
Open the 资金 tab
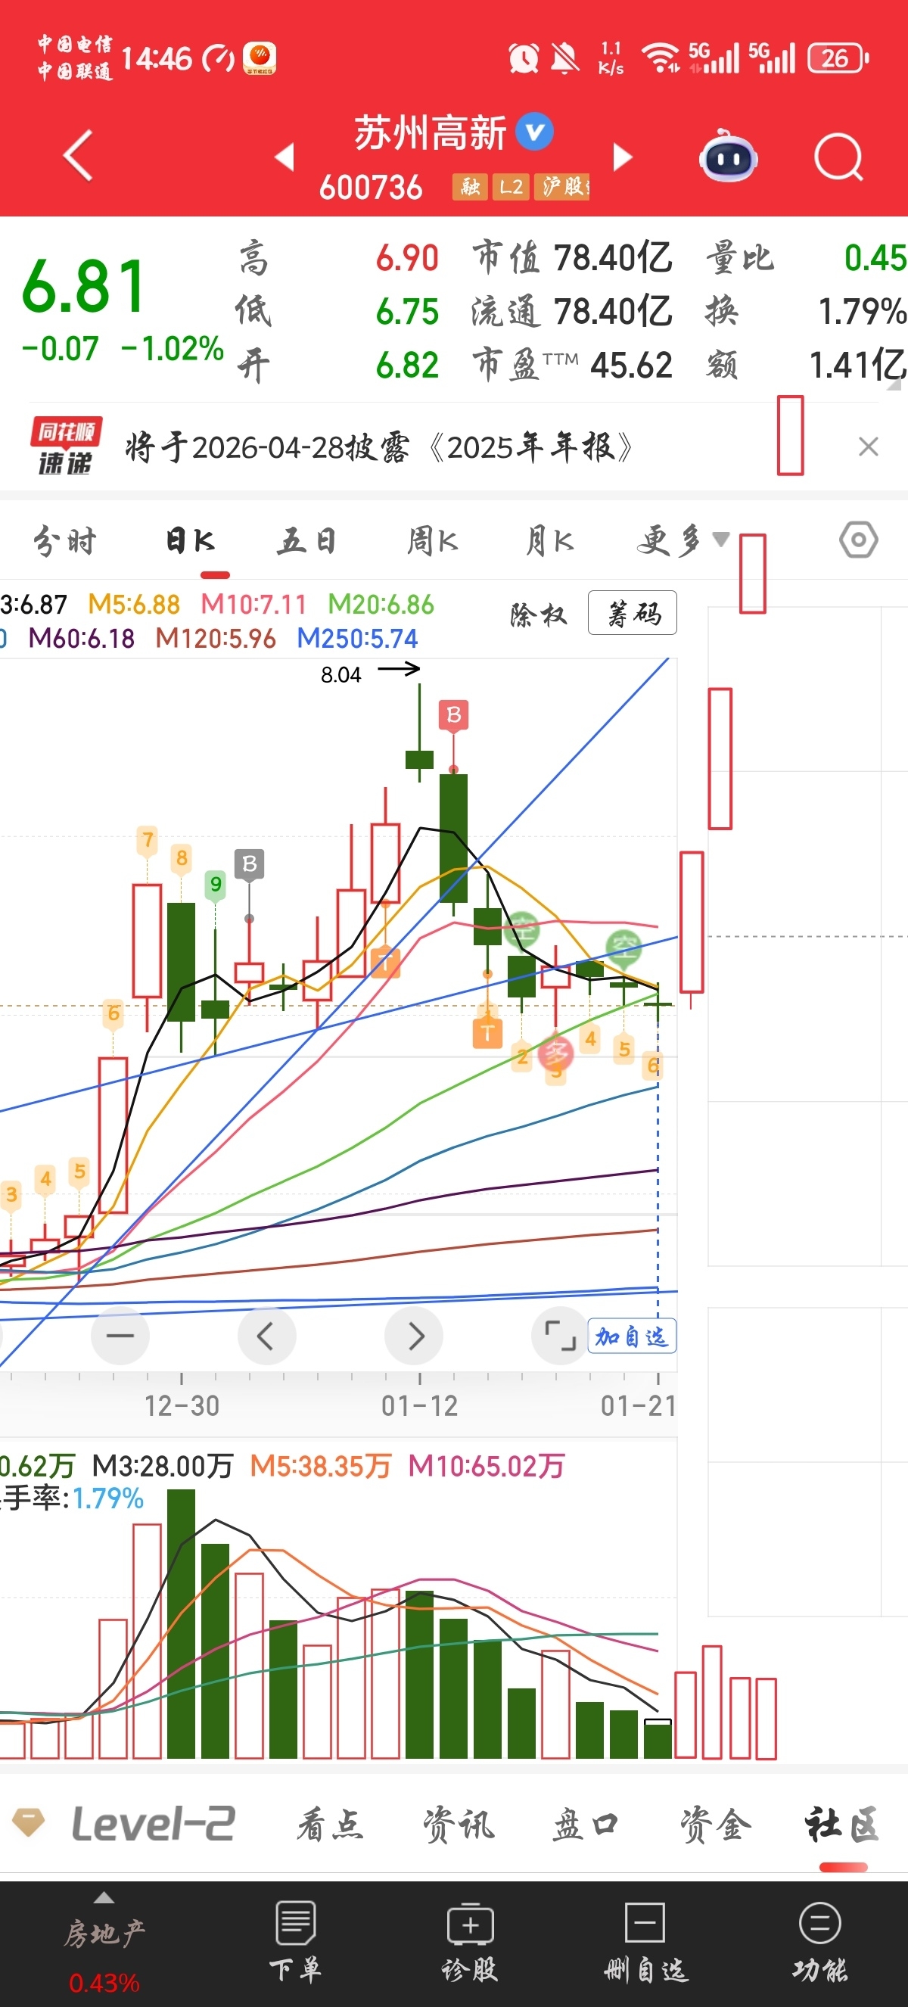tap(715, 1824)
